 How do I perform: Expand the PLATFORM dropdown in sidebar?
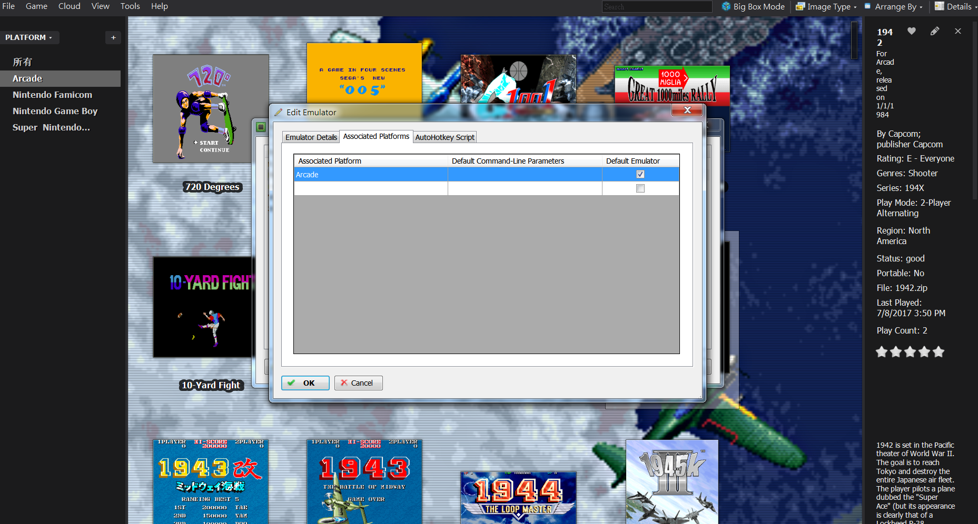[29, 37]
